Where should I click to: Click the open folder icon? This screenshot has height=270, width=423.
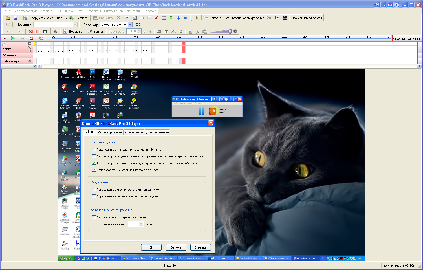click(x=8, y=18)
